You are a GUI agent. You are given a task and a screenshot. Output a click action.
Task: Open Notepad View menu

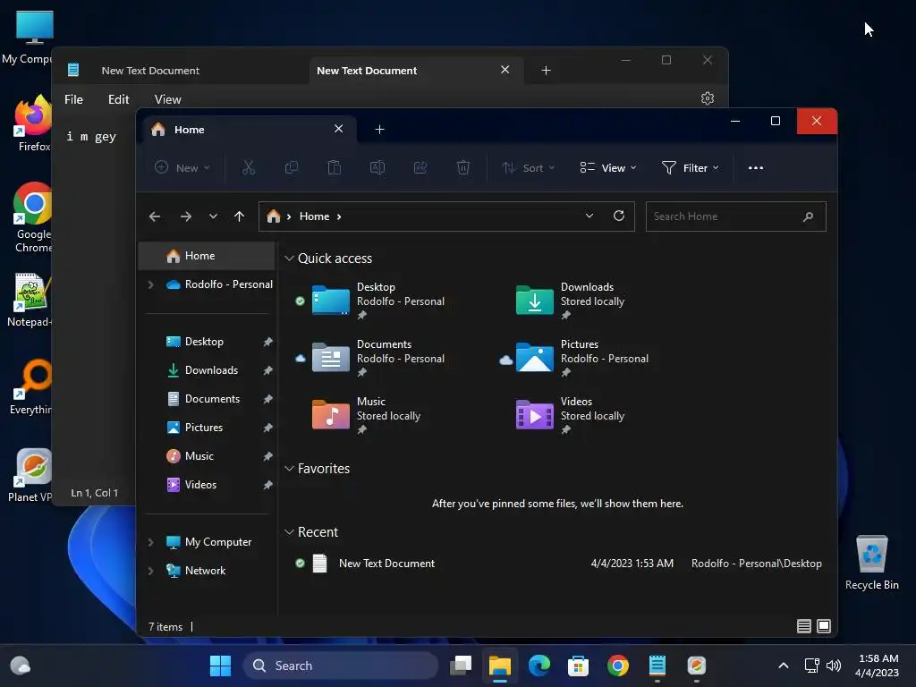coord(167,99)
